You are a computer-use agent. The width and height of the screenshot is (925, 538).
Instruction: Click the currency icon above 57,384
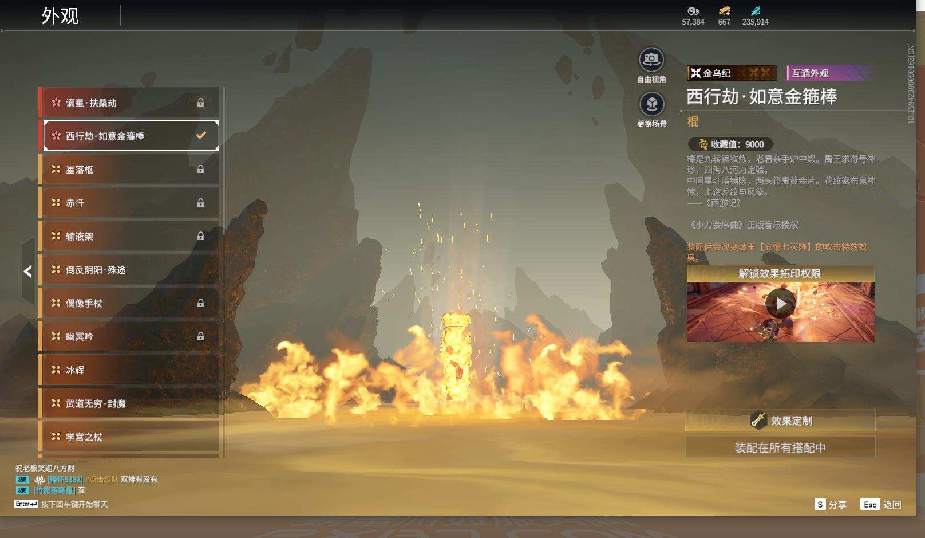(x=693, y=11)
